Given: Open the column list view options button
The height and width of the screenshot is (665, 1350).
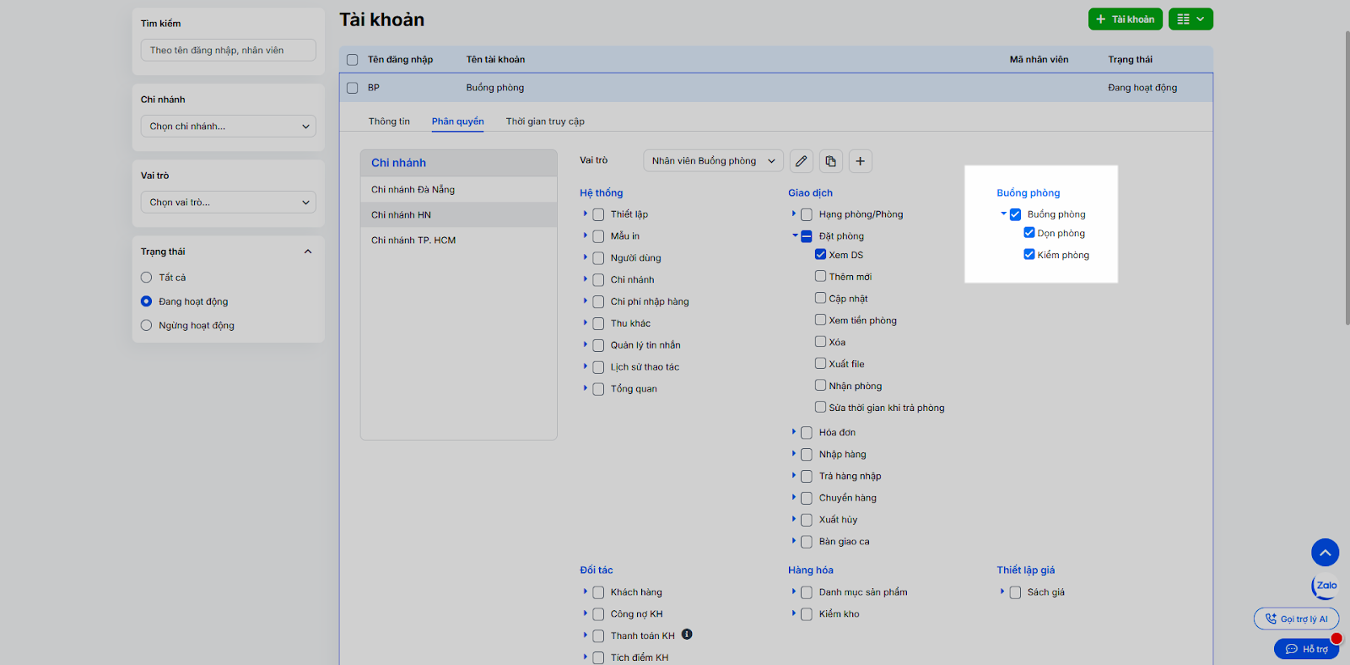Looking at the screenshot, I should click(1191, 19).
